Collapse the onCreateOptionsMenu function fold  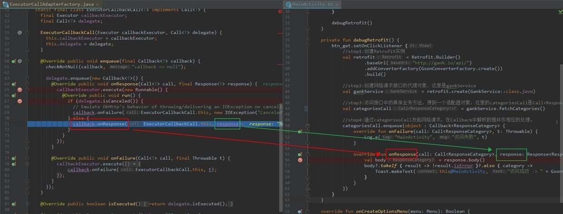coord(307,211)
